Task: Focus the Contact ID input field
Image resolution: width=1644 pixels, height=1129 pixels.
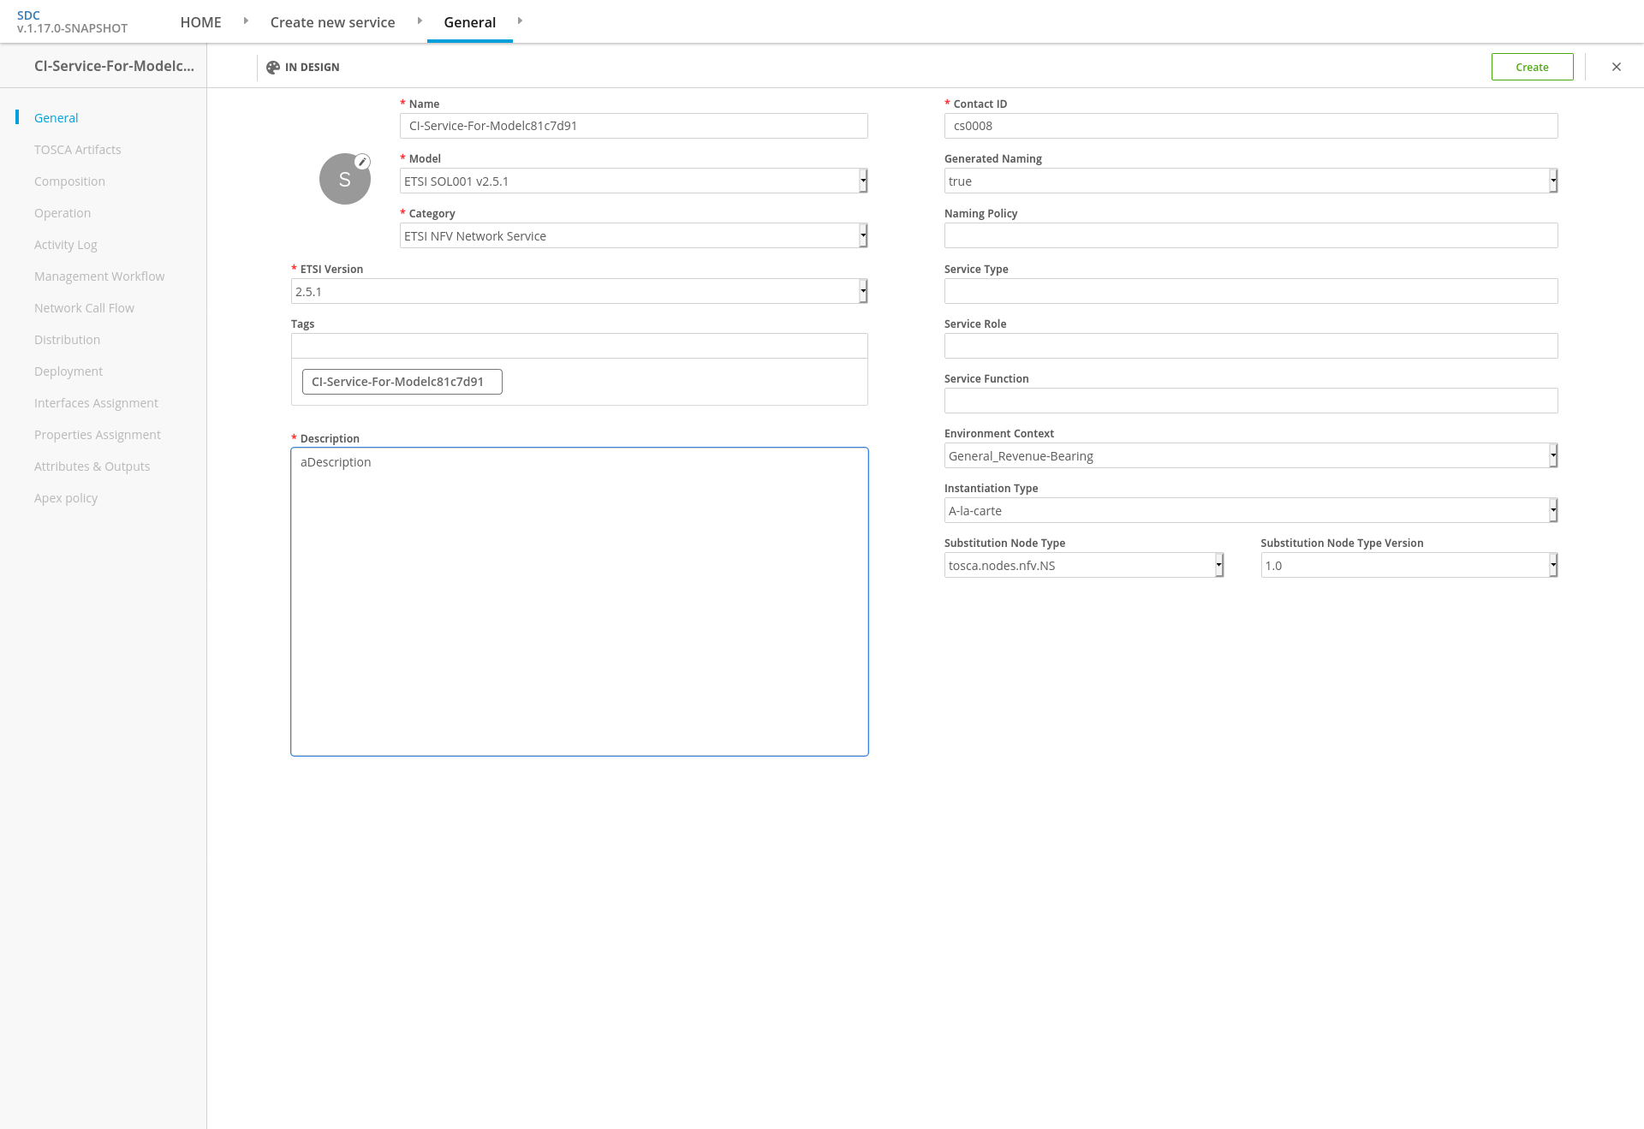Action: coord(1251,126)
